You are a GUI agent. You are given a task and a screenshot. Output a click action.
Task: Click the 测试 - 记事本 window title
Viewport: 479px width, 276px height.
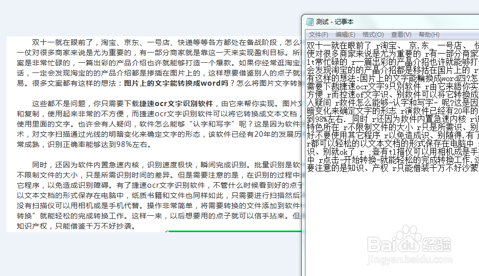click(x=335, y=21)
